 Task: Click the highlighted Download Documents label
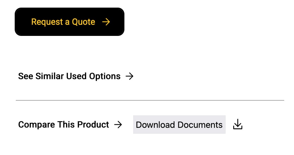(179, 125)
